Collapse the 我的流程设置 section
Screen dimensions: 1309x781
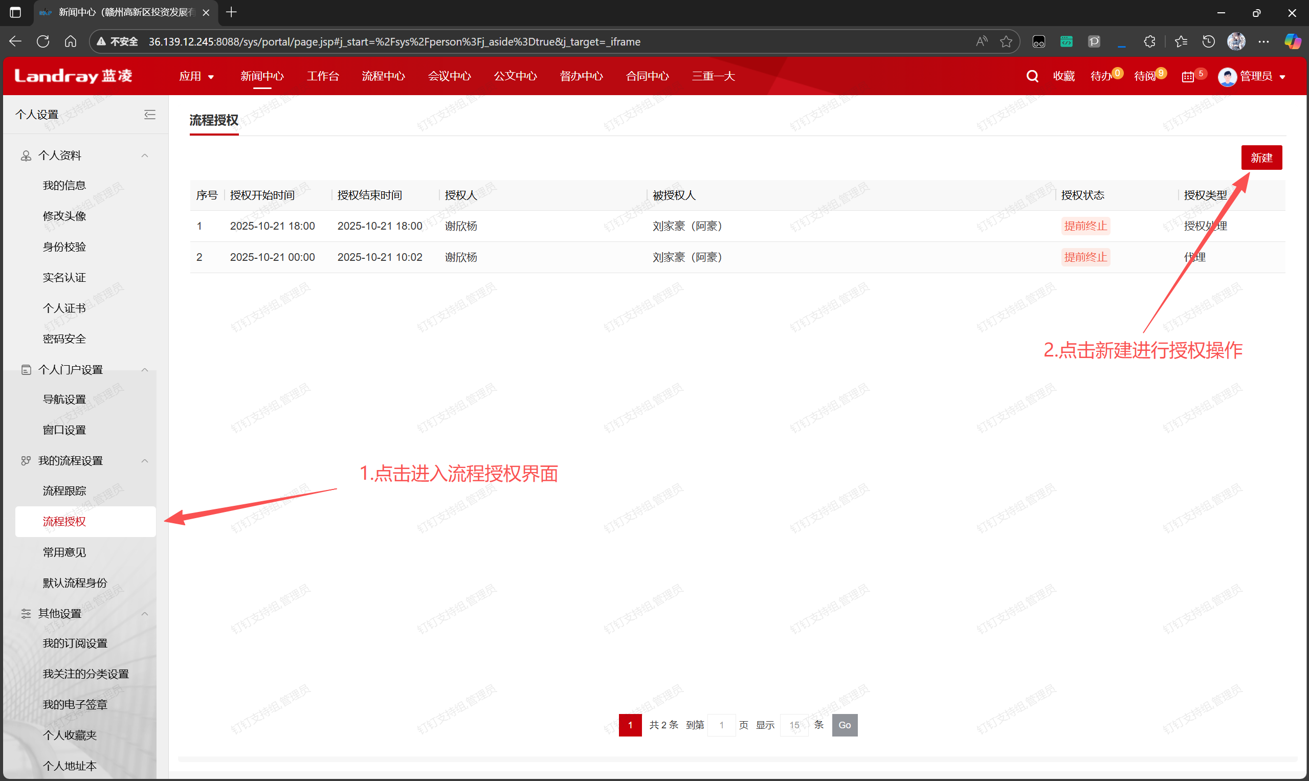click(145, 460)
